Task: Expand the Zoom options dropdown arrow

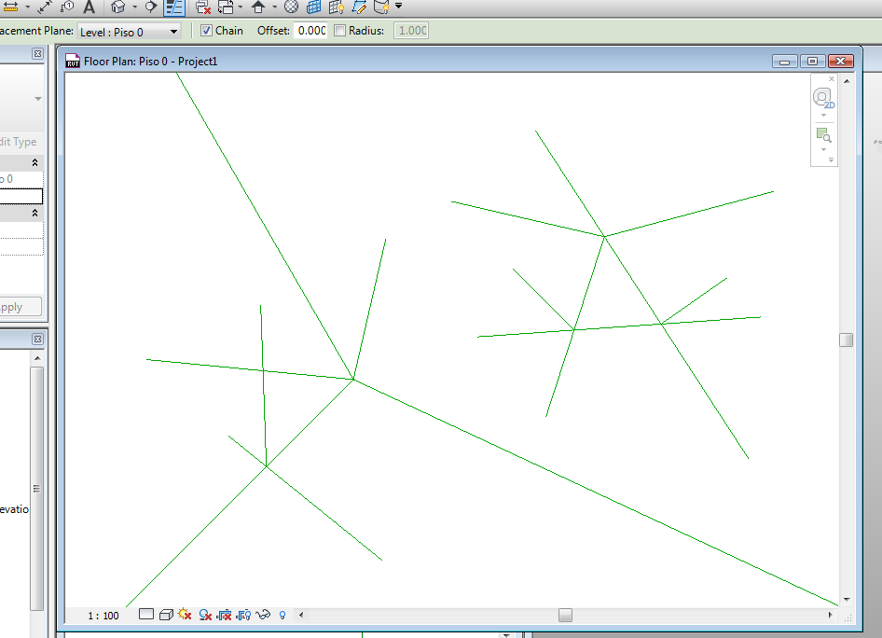Action: pos(823,149)
